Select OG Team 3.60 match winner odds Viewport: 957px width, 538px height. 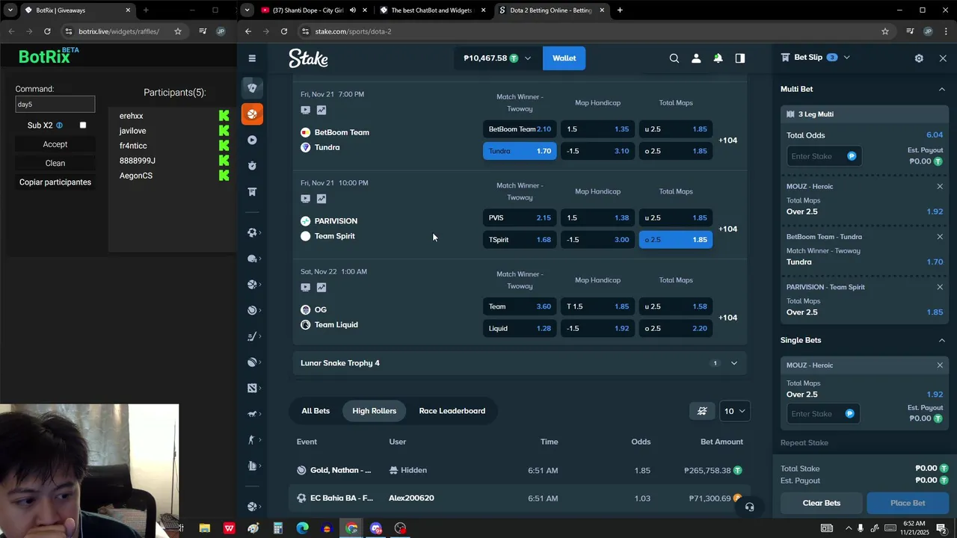pos(520,306)
